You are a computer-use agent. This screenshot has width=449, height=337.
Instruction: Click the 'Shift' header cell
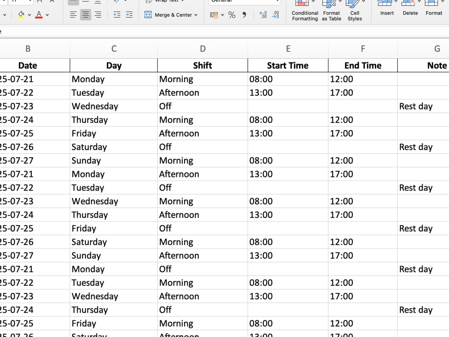[x=202, y=66]
